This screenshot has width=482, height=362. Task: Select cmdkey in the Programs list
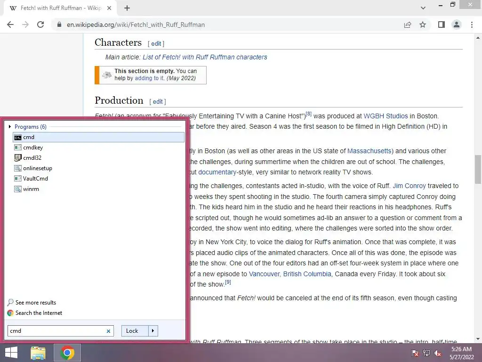coord(99,148)
